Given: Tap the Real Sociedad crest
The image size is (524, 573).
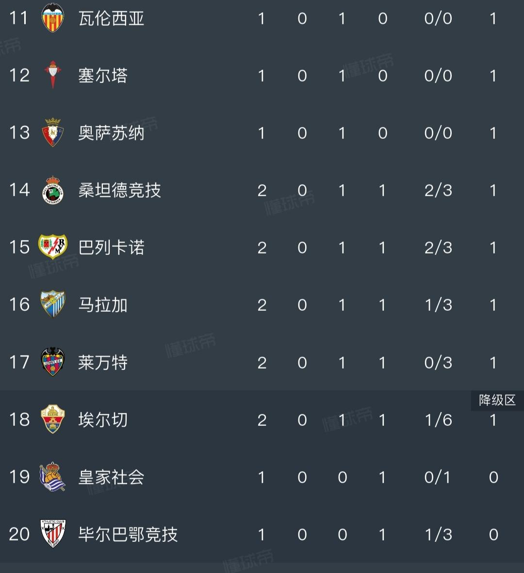Looking at the screenshot, I should point(52,476).
